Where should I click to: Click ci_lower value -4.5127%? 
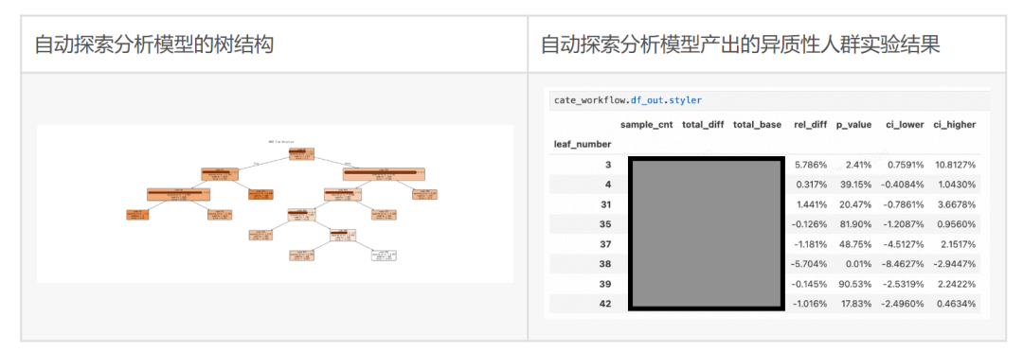pyautogui.click(x=903, y=244)
